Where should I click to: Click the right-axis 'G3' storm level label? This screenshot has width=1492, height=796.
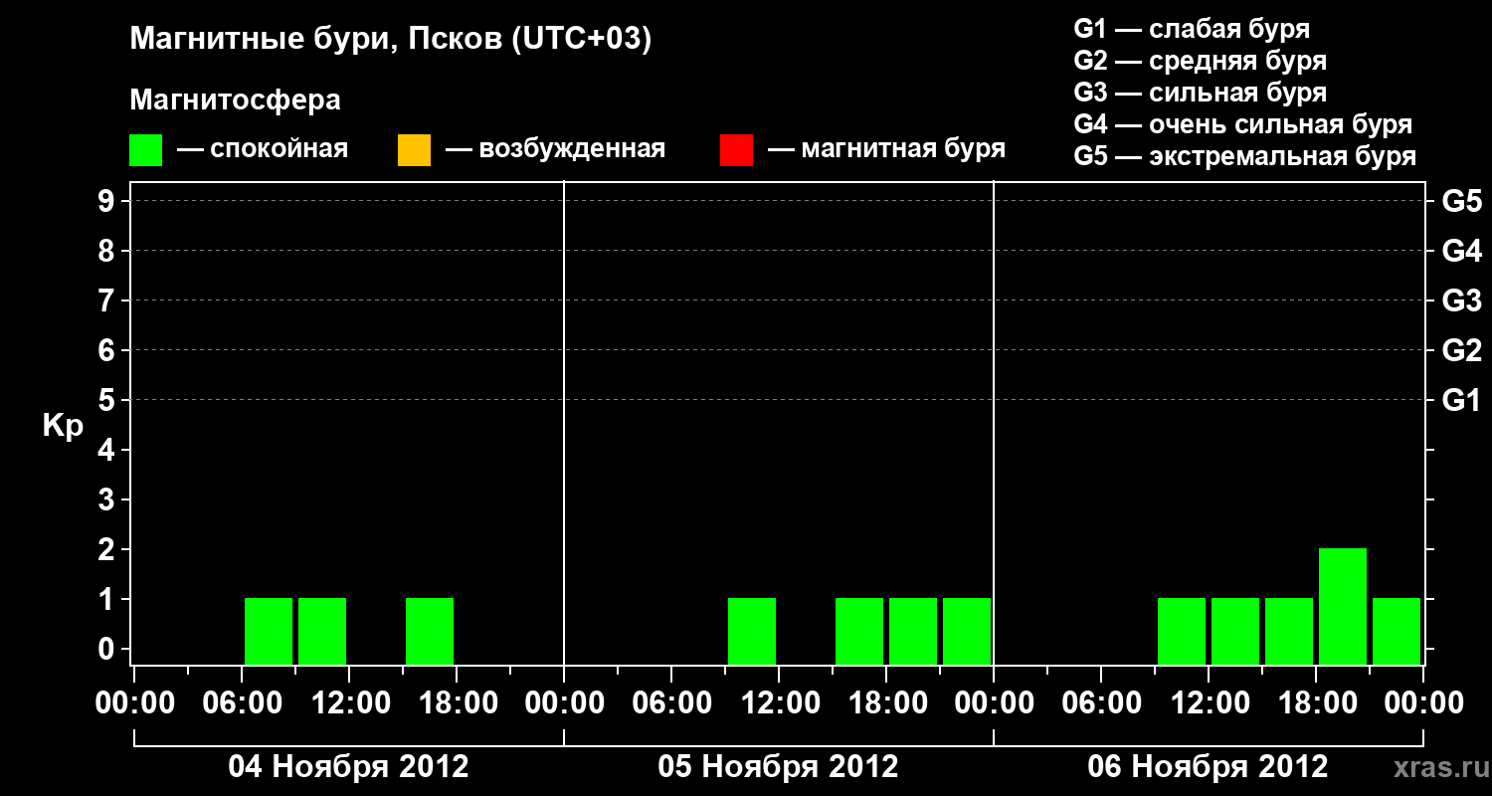pyautogui.click(x=1462, y=300)
